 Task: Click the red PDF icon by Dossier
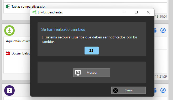coord(8,53)
